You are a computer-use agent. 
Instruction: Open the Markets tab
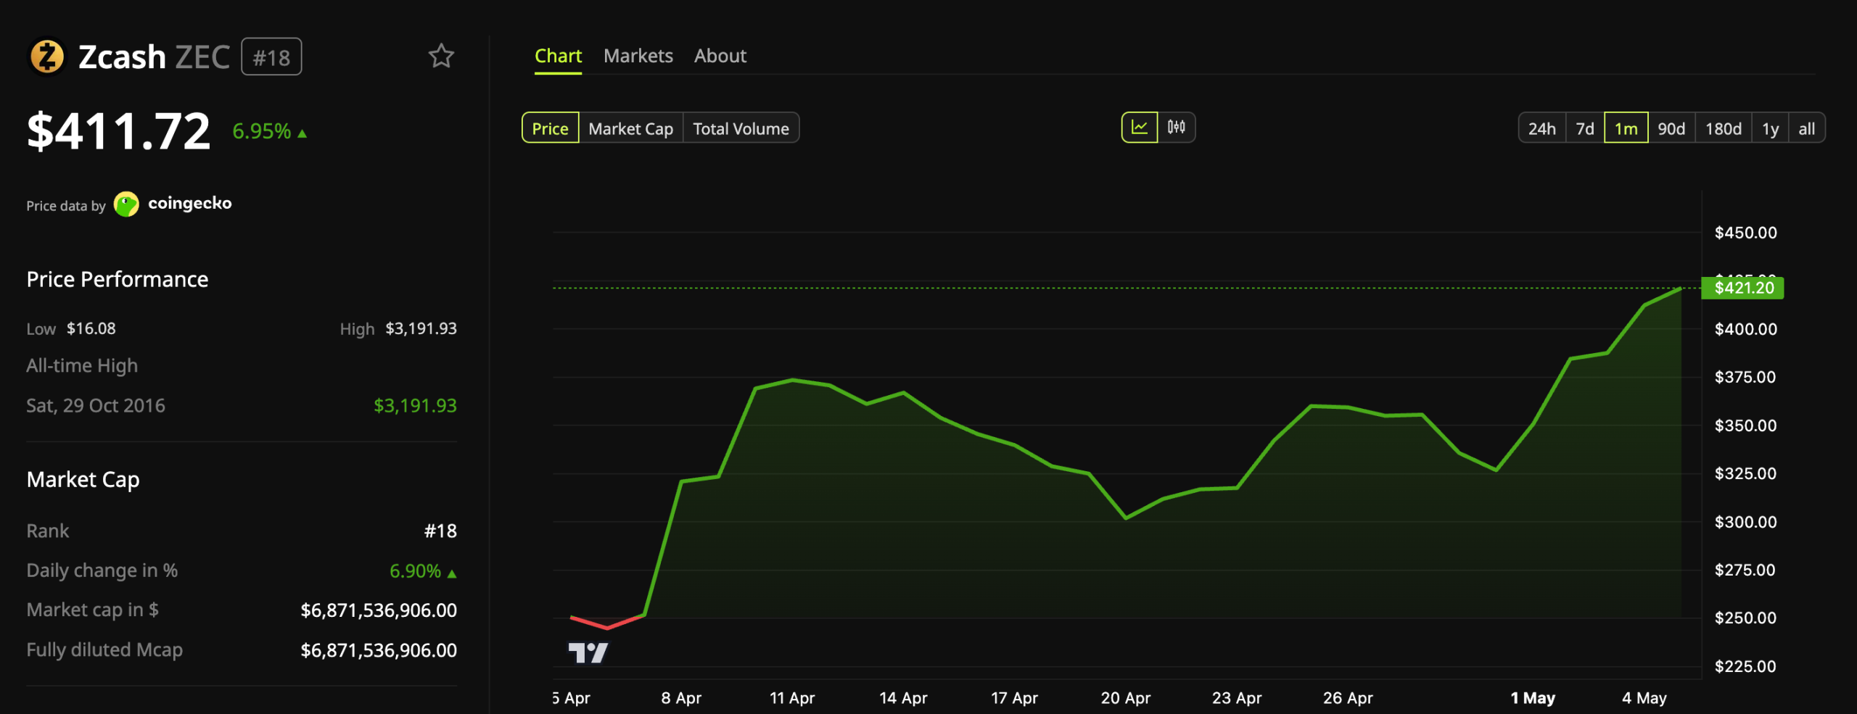tap(638, 56)
